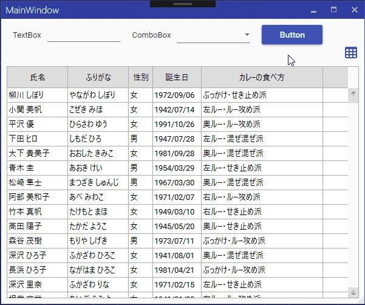Viewport: 365px width, 305px height.
Task: Select birthday 1954/03/29
Action: click(x=177, y=168)
